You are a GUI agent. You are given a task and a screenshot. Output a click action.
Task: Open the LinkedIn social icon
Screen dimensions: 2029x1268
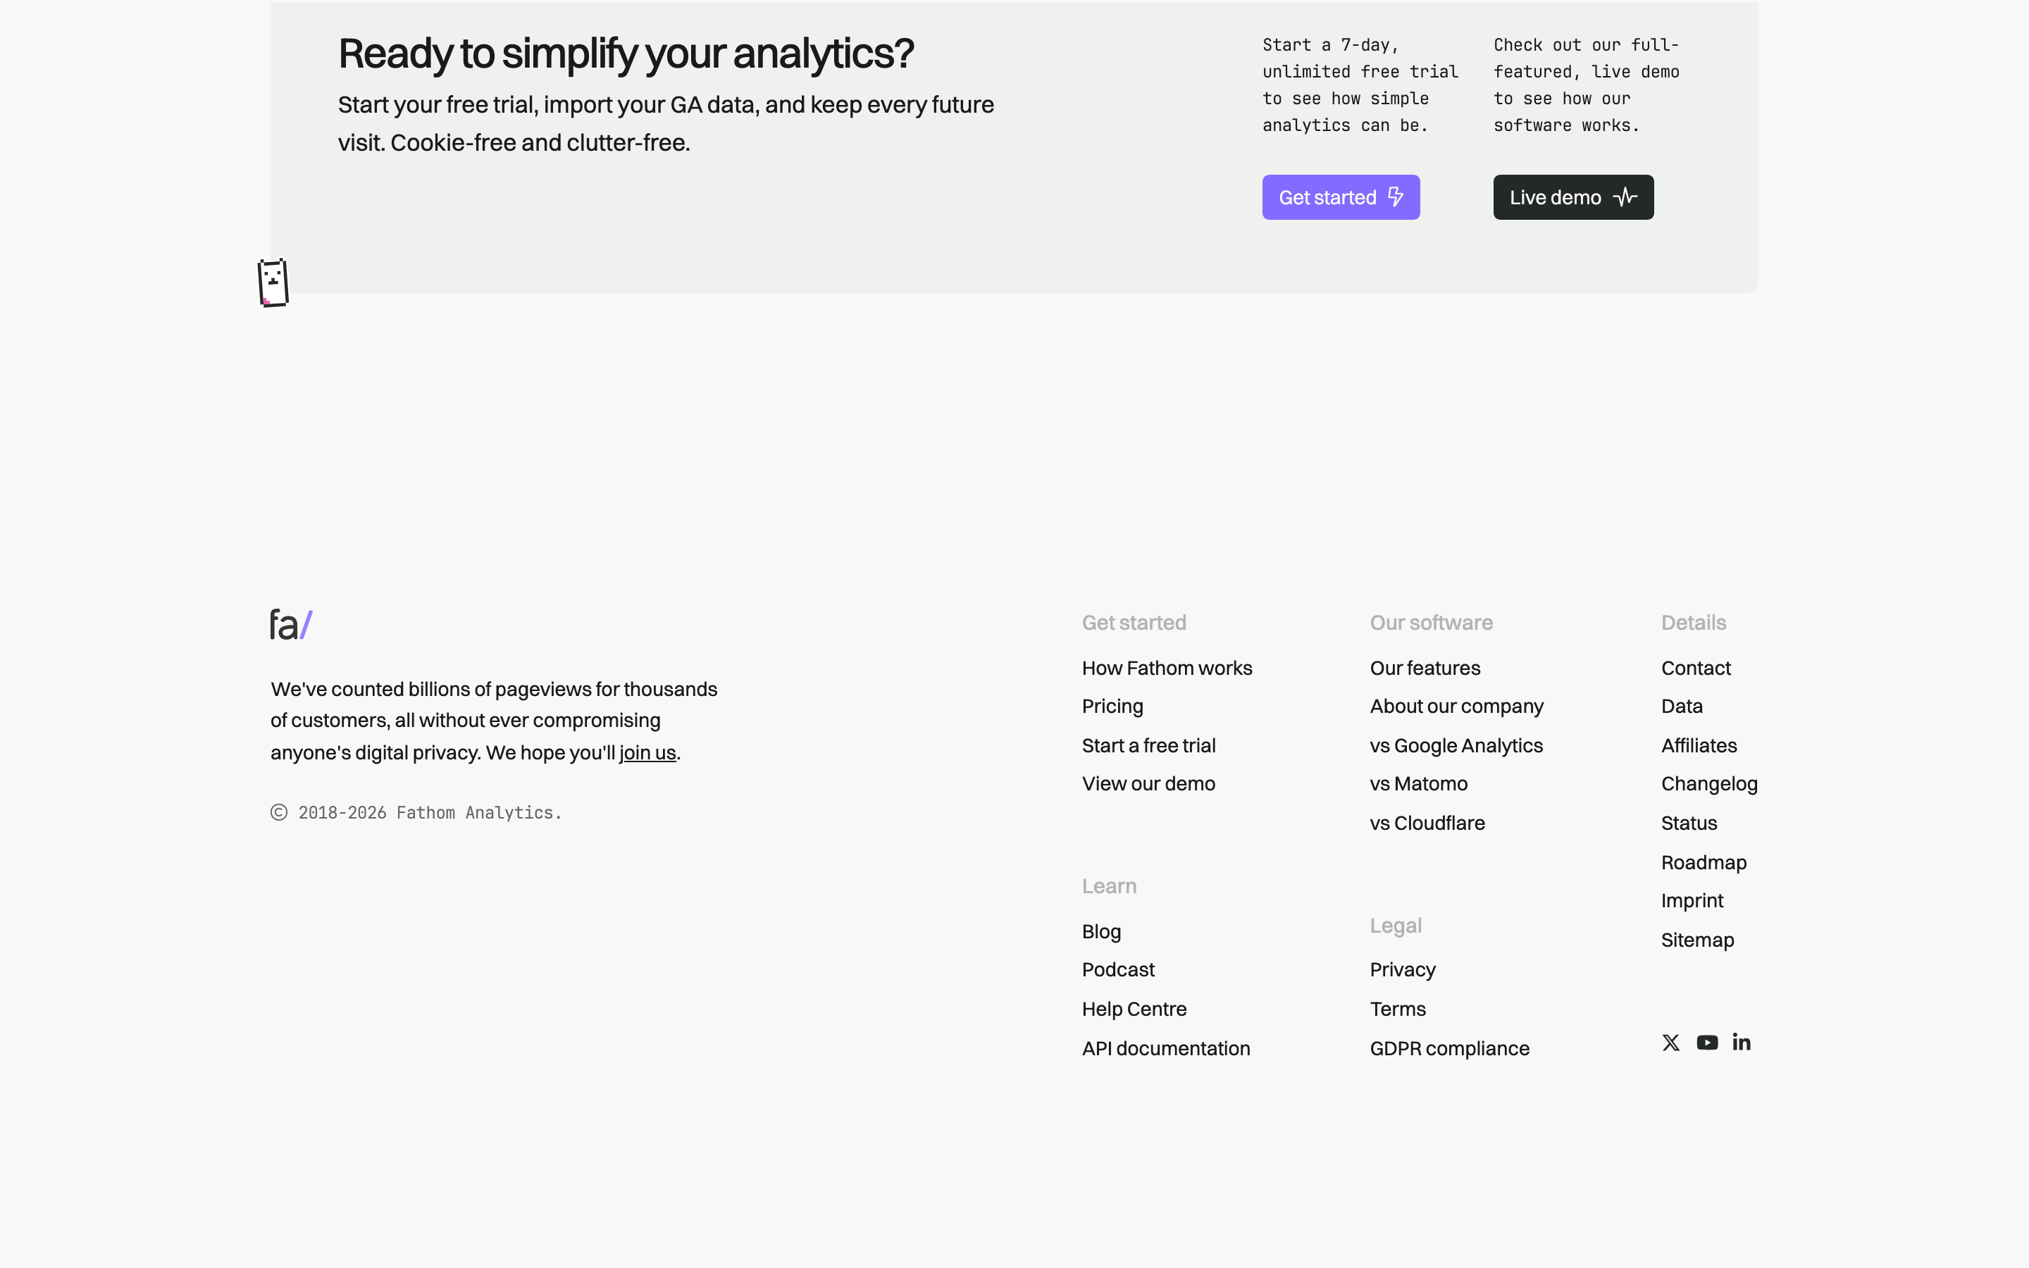1742,1042
